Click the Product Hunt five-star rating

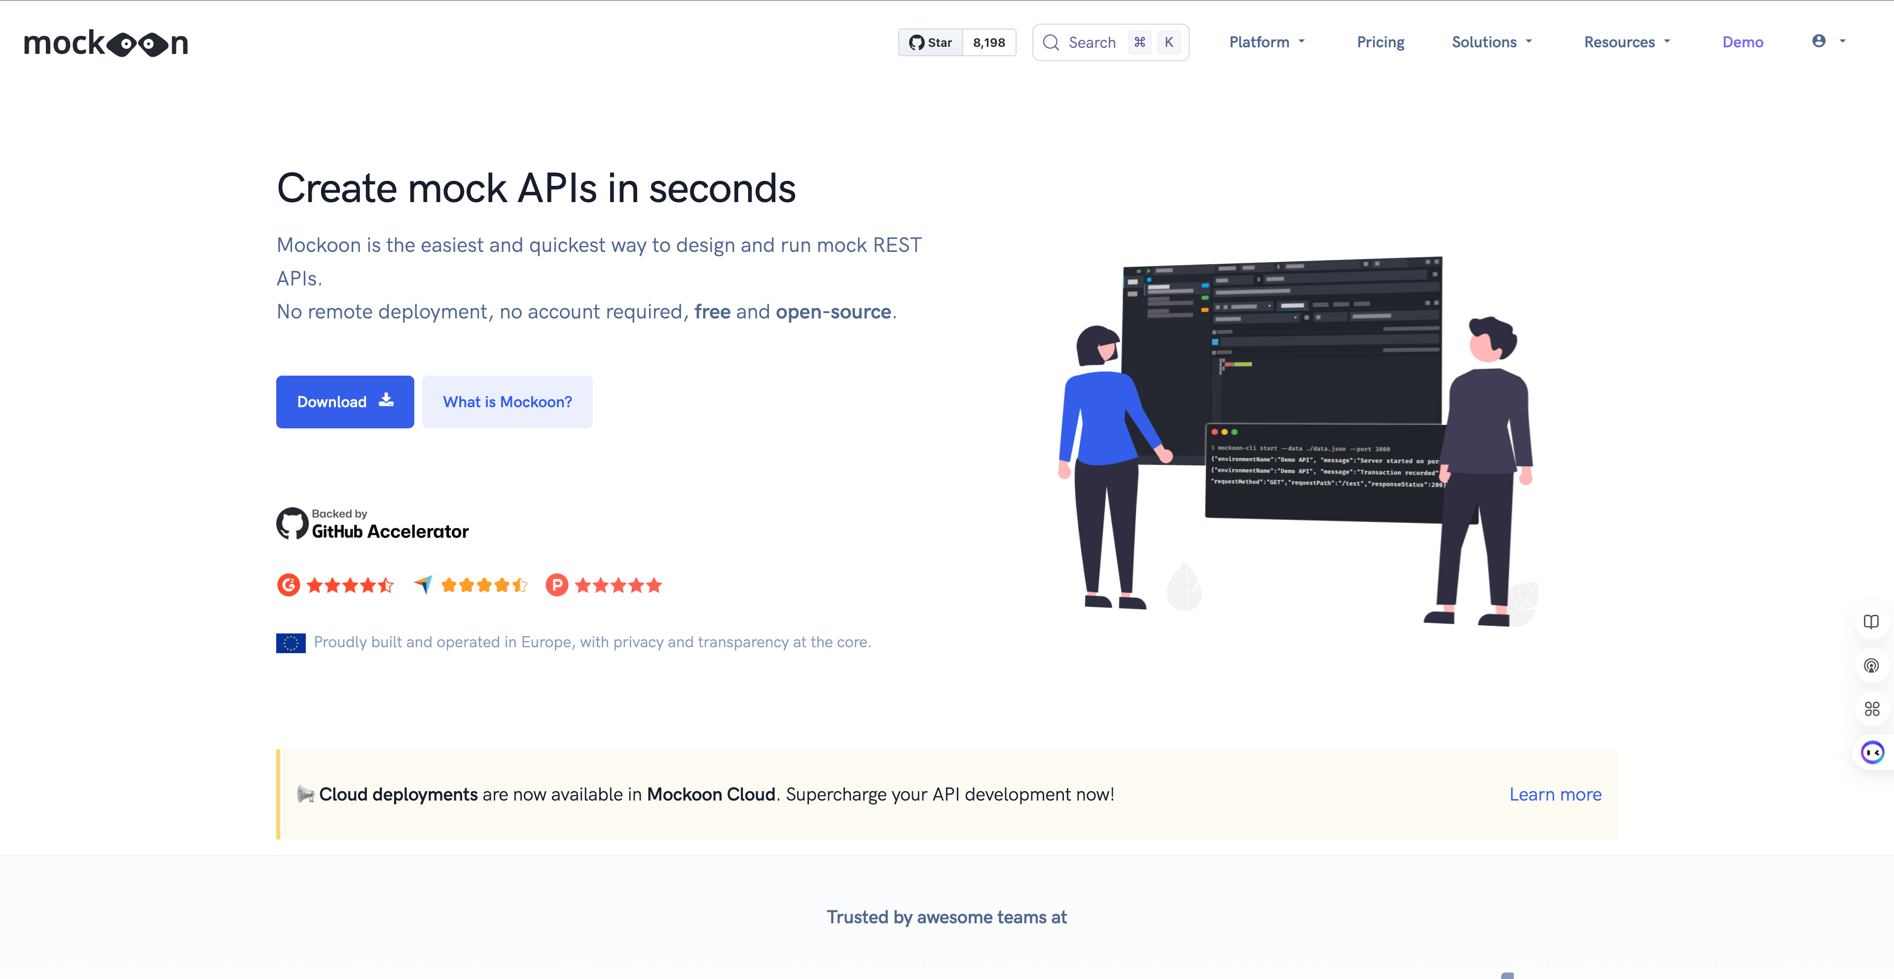pyautogui.click(x=619, y=585)
